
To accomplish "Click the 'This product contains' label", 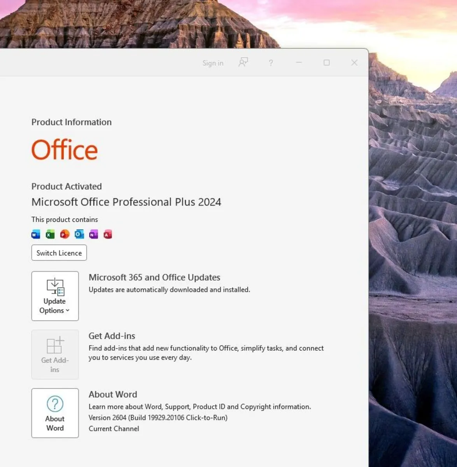I will click(x=65, y=219).
